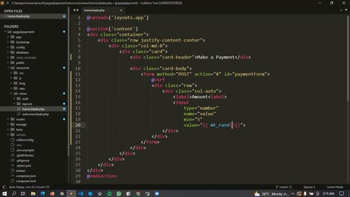Open the git master branch indicator
Image resolution: width=350 pixels, height=197 pixels.
coord(284,187)
